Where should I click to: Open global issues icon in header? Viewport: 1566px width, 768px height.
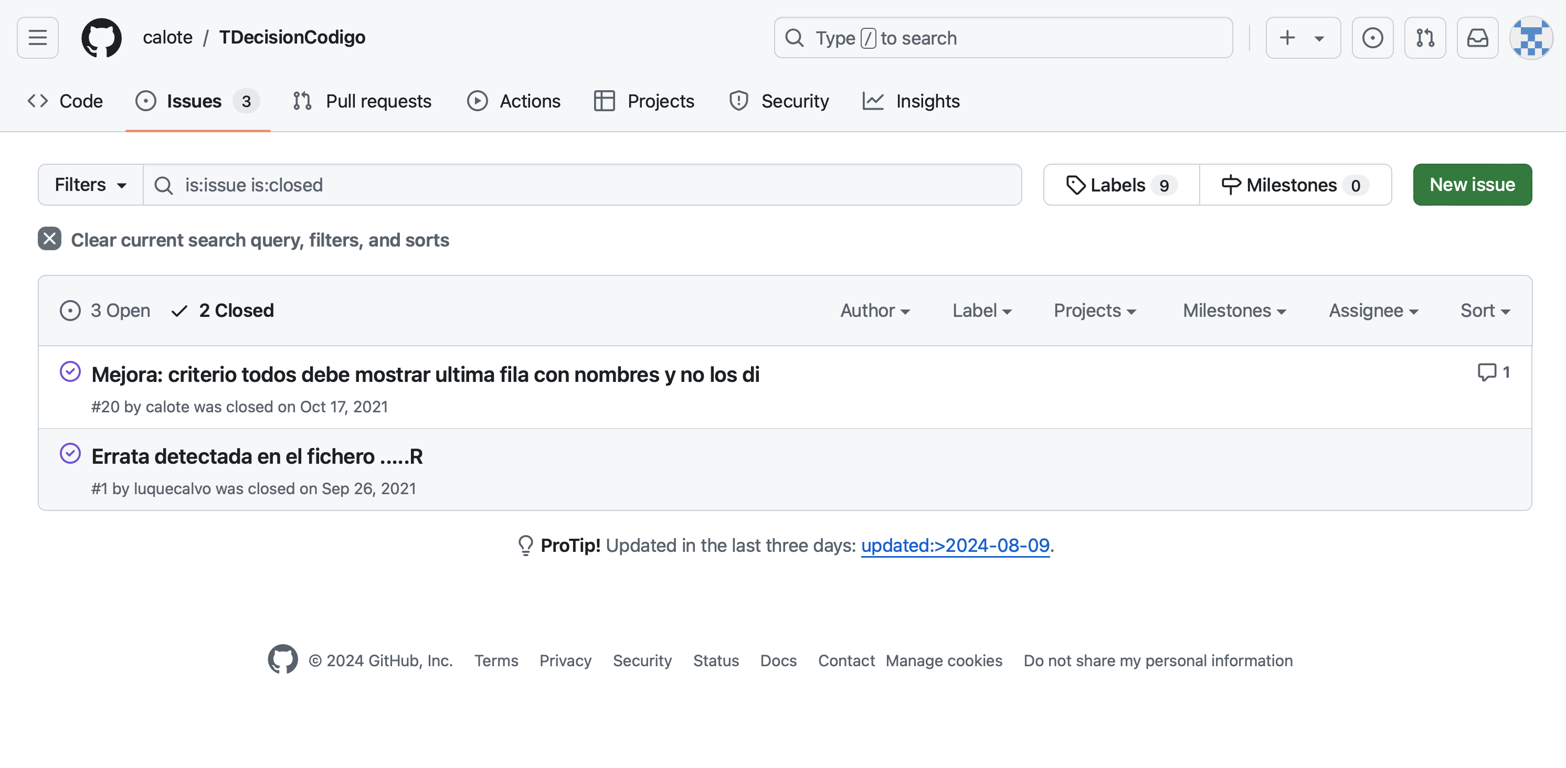(x=1372, y=38)
